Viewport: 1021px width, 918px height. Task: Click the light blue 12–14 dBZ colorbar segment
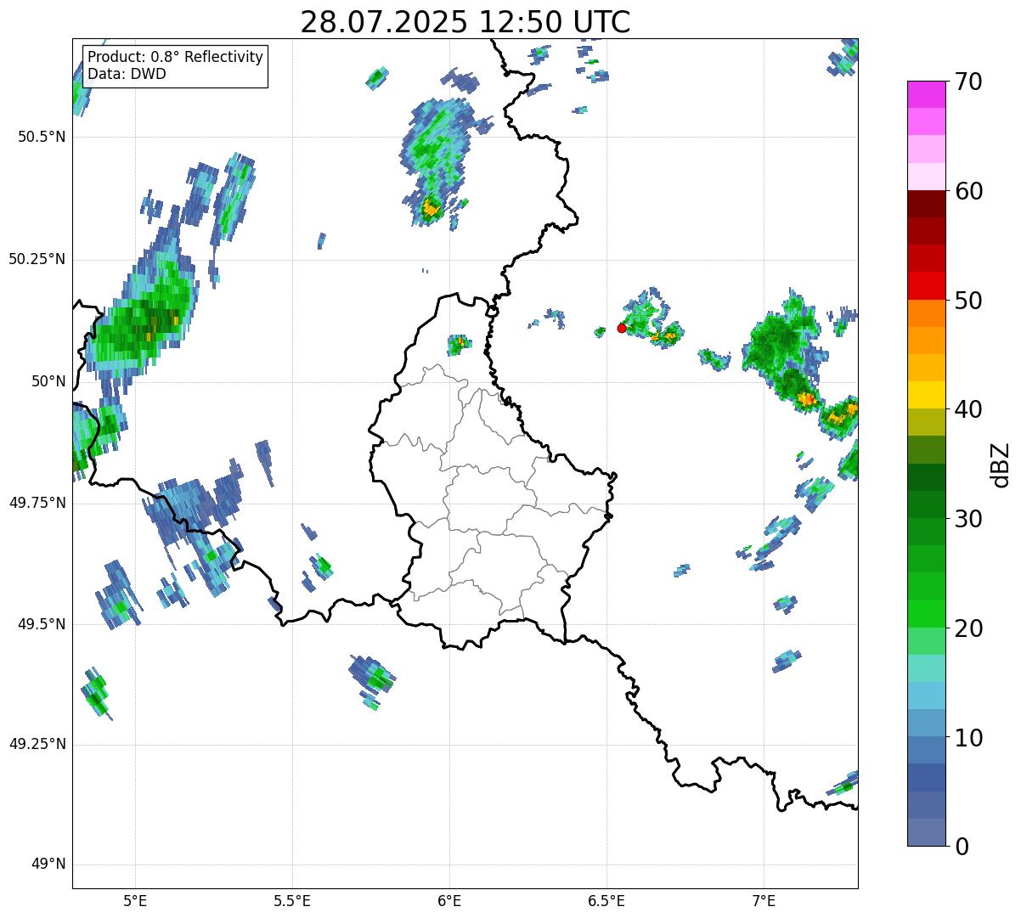926,696
